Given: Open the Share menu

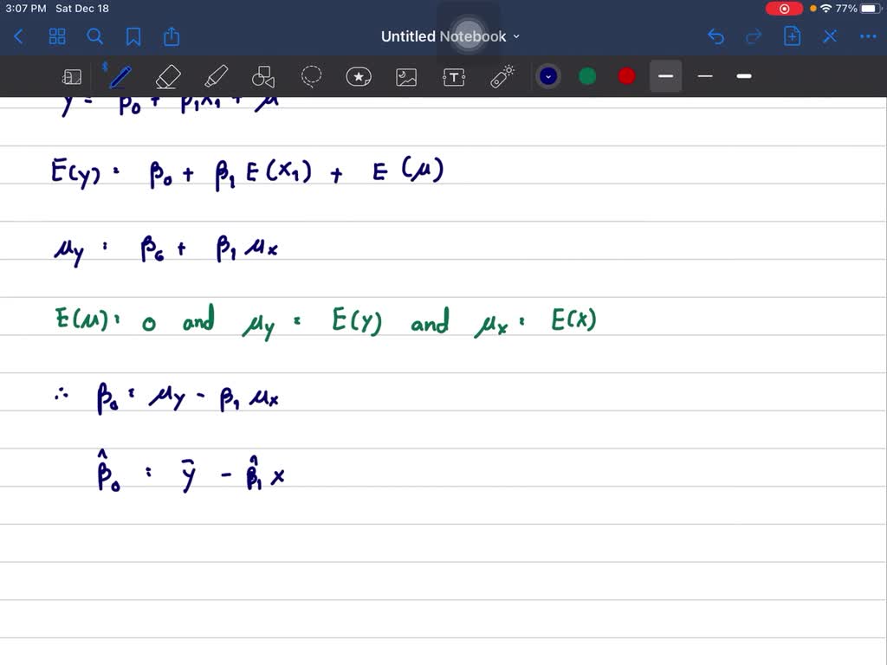Looking at the screenshot, I should 171,36.
